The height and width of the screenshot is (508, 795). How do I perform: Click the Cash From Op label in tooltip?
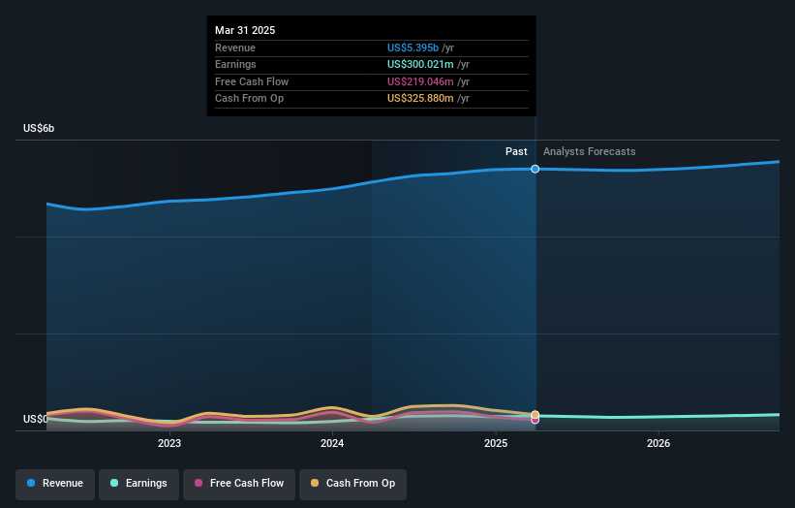[249, 99]
